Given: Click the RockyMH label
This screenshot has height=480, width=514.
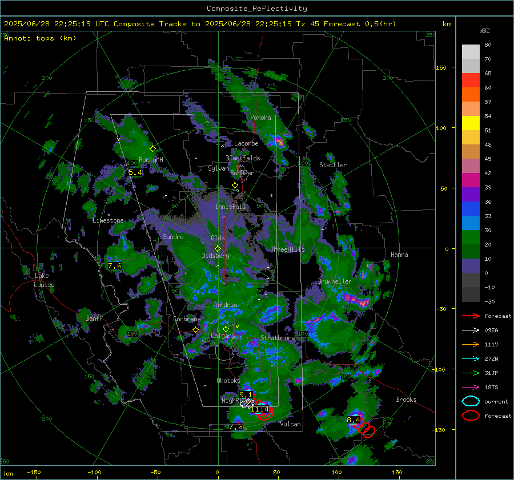Looking at the screenshot, I should [x=151, y=160].
